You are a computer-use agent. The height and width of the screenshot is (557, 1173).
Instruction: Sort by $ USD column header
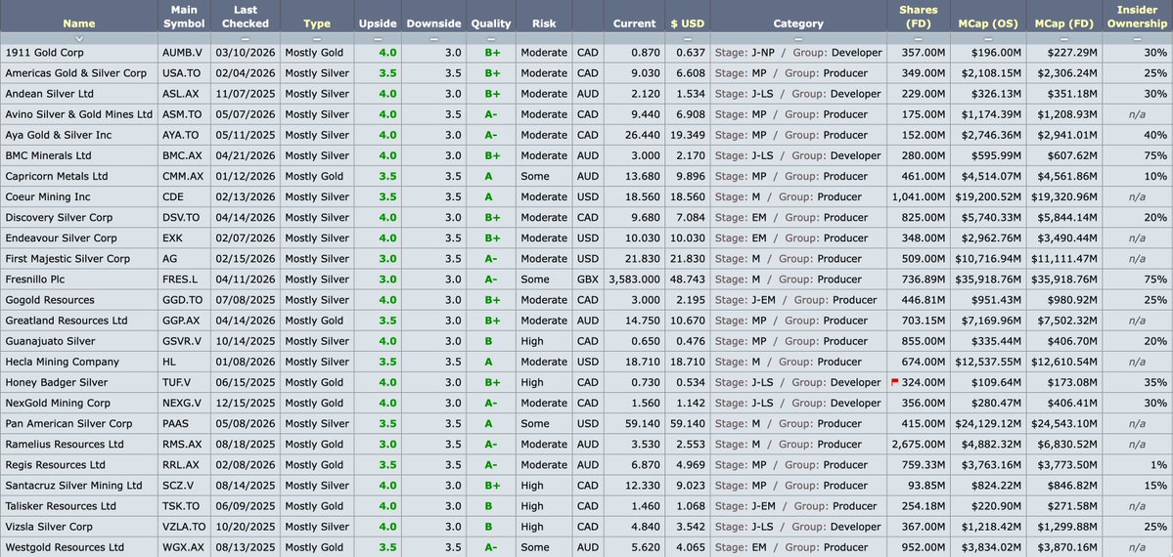(x=688, y=23)
